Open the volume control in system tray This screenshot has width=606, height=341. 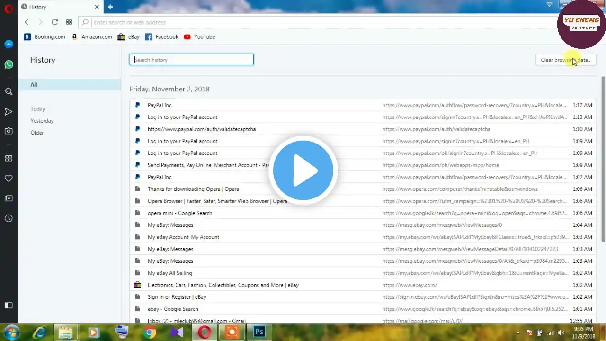point(561,332)
